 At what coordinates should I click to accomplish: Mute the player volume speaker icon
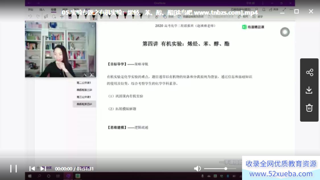(x=197, y=169)
